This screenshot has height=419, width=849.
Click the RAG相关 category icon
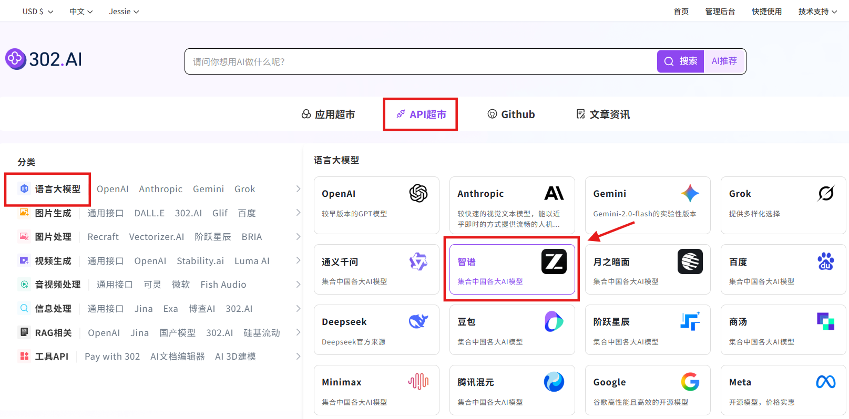point(24,332)
